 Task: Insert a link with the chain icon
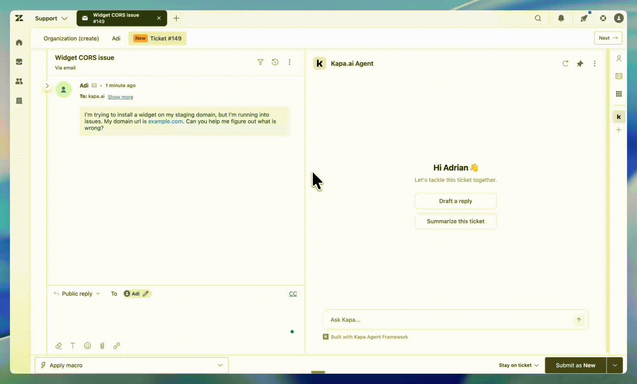pos(117,346)
